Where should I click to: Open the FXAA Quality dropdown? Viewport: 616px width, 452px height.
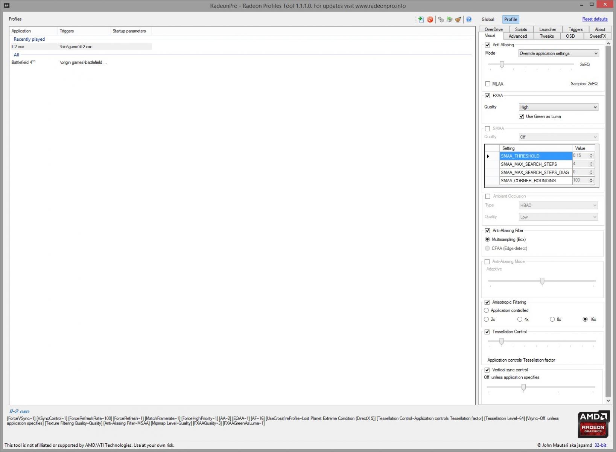pos(558,107)
